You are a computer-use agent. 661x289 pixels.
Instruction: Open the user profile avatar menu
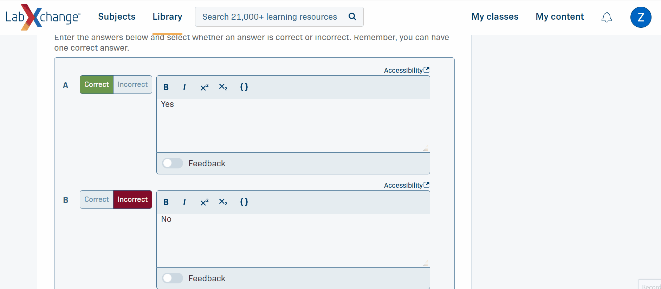(x=641, y=17)
